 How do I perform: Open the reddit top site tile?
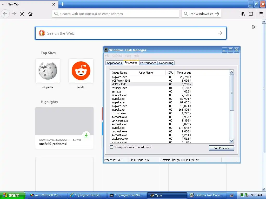[81, 71]
